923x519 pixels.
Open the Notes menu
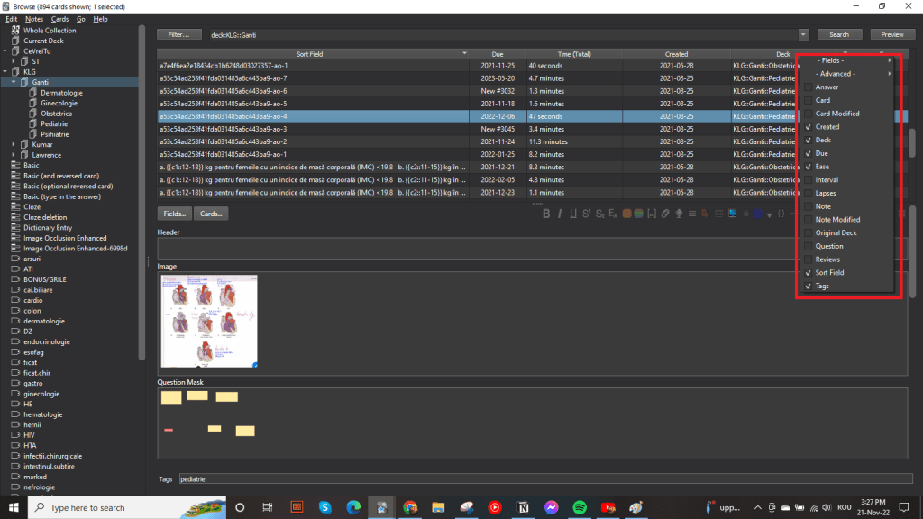34,19
